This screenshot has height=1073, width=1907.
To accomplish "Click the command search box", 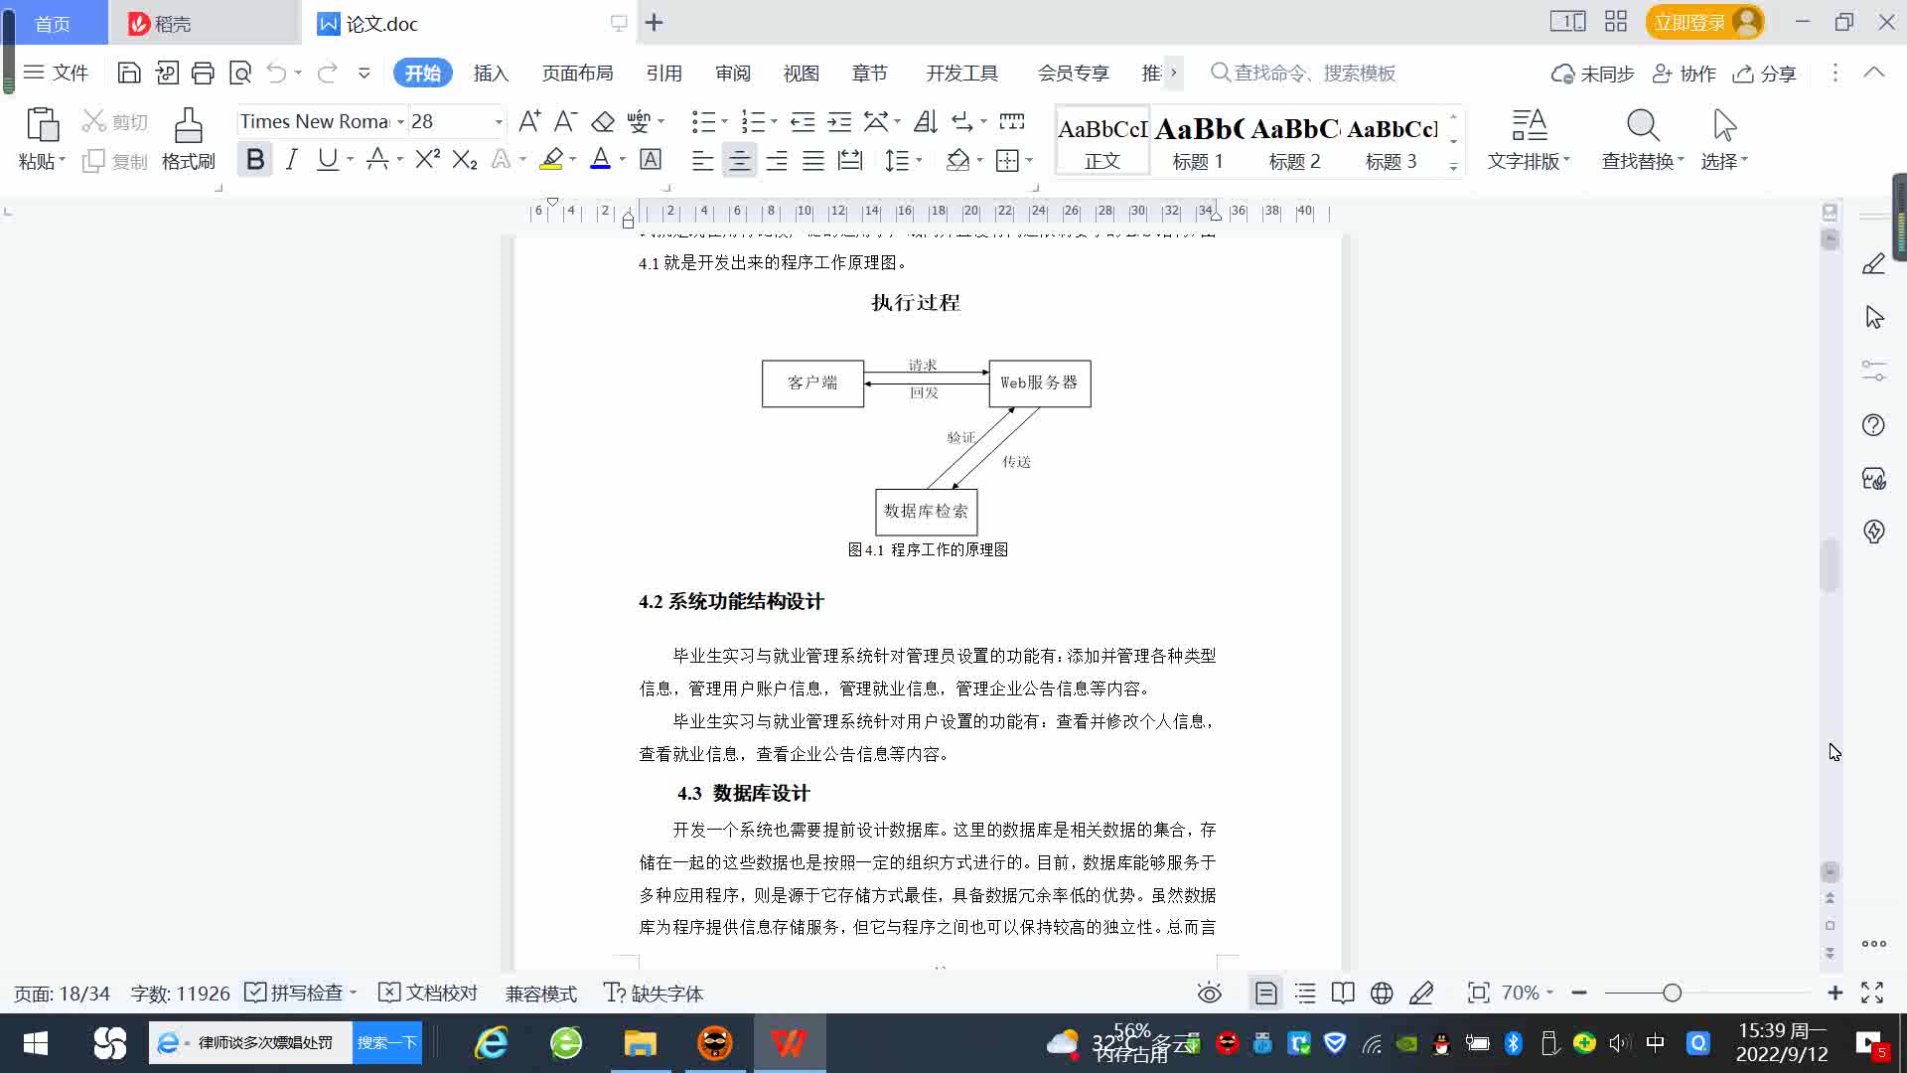I will coord(1303,73).
